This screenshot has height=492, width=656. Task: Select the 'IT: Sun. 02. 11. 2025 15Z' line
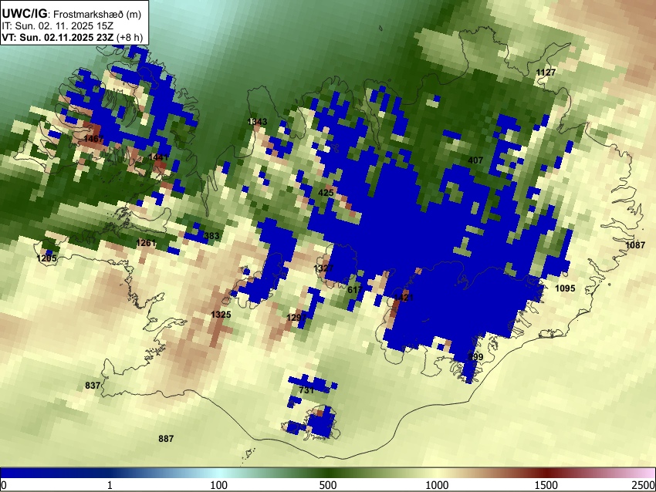[x=57, y=26]
